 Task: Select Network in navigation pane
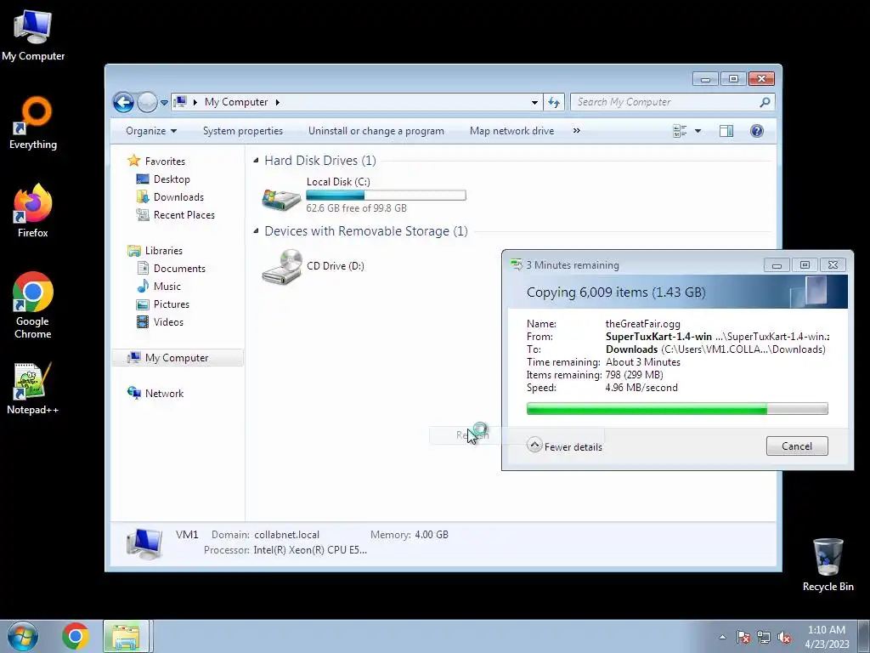(x=164, y=393)
